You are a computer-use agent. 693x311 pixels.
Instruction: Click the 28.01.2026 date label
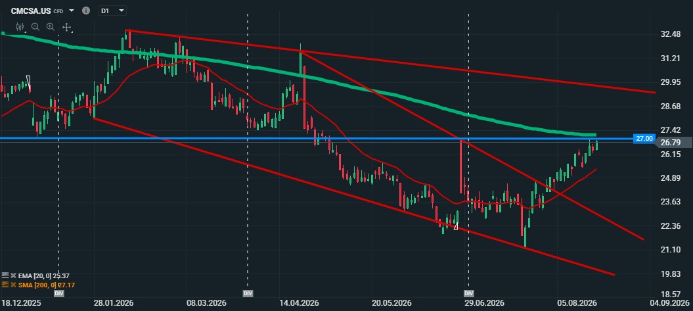pyautogui.click(x=114, y=303)
